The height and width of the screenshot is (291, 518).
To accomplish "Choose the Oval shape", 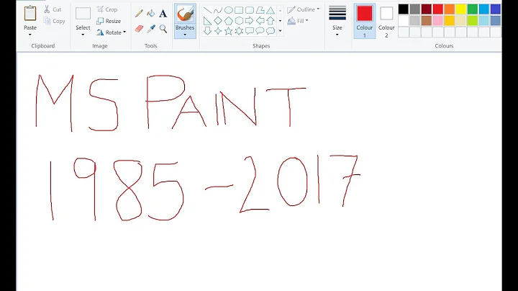I will coord(229,10).
